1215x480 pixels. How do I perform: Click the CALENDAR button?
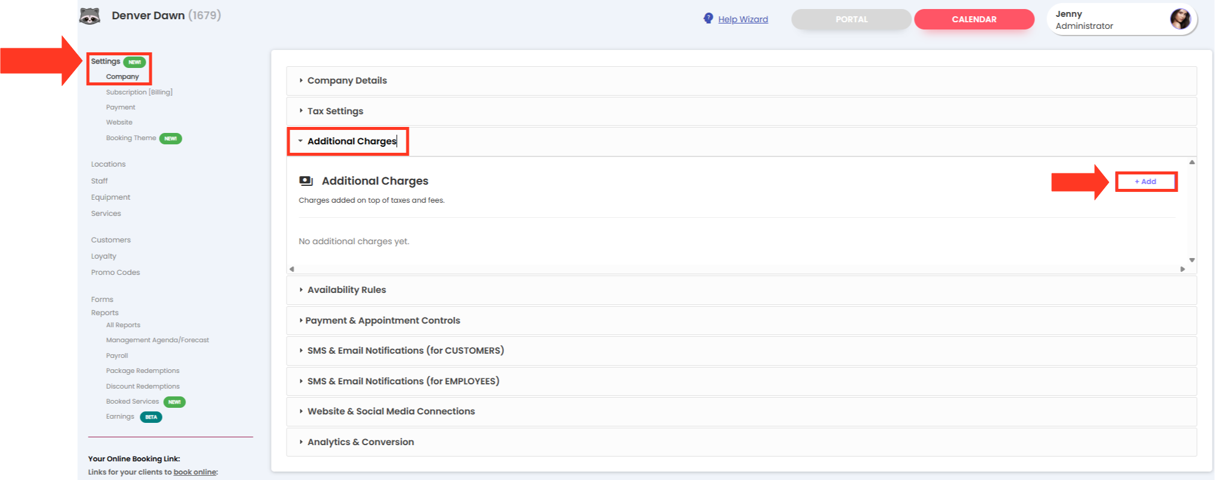(974, 19)
